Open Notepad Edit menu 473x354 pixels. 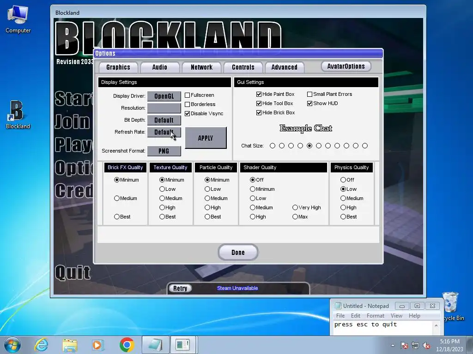tap(355, 315)
